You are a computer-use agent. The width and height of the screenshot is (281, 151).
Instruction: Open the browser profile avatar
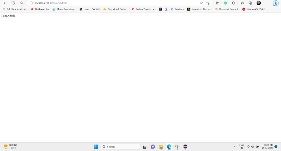coord(259,3)
